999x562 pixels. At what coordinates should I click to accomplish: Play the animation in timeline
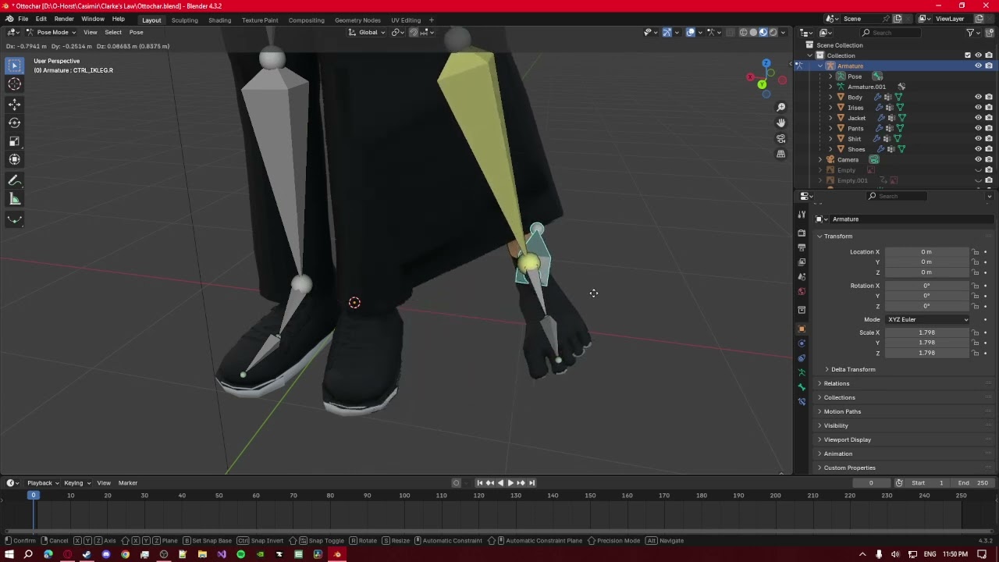[x=510, y=482]
